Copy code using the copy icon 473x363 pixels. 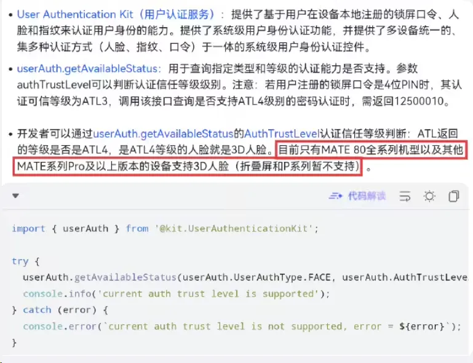click(x=454, y=196)
